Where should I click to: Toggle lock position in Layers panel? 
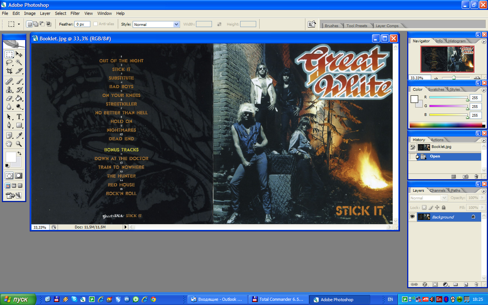tap(437, 207)
